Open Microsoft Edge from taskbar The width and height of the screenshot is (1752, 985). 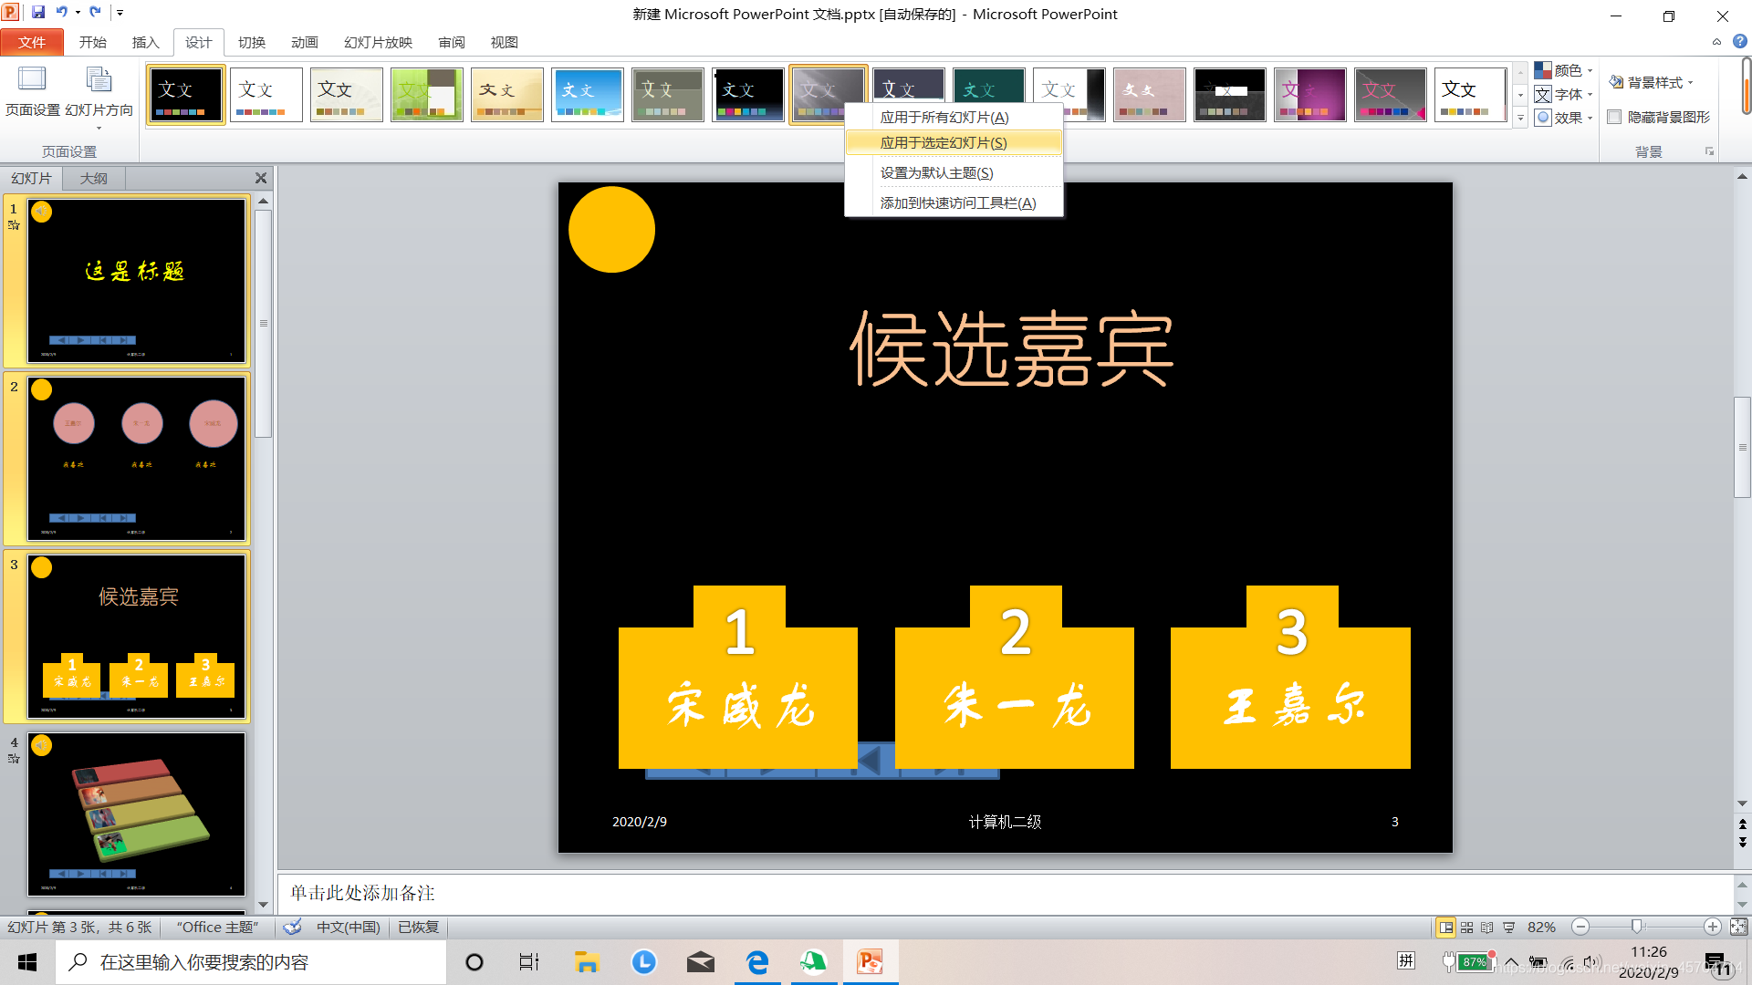757,962
